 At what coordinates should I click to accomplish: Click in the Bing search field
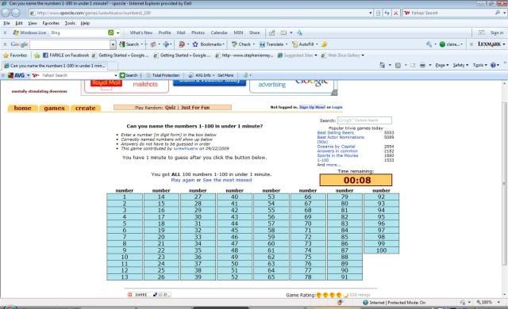click(79, 32)
